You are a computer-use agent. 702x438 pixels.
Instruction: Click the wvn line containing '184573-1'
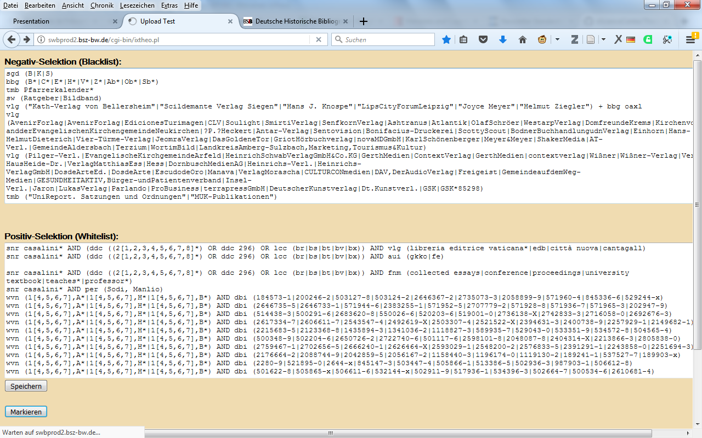[335, 297]
